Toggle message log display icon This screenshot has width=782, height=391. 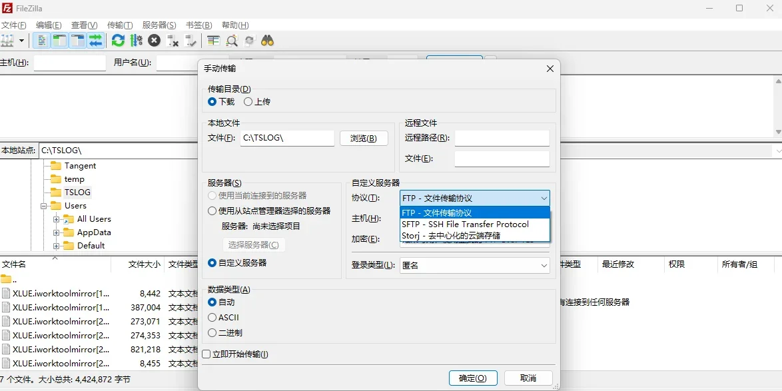(x=43, y=41)
